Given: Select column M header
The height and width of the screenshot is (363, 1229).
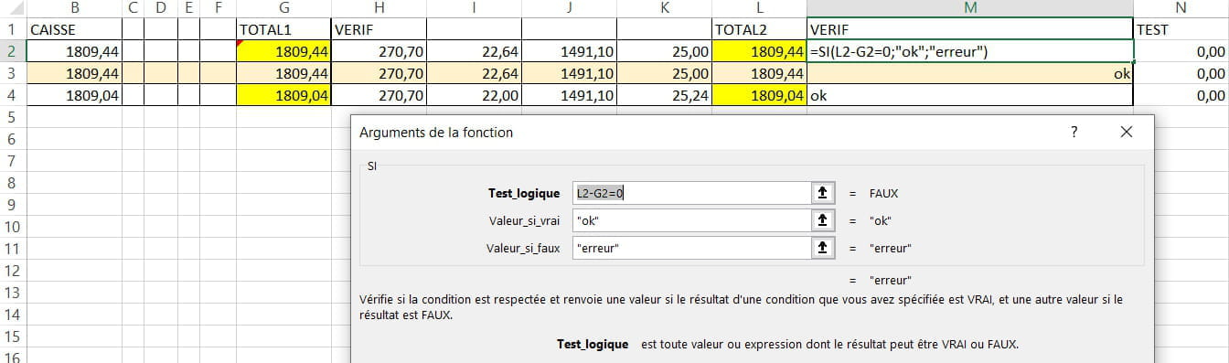Looking at the screenshot, I should tap(970, 8).
